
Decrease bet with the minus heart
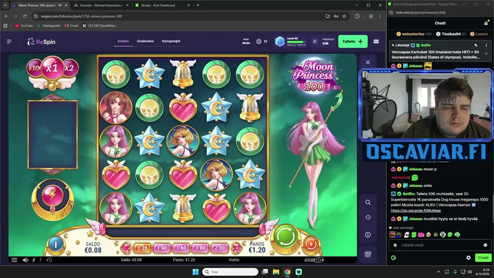click(x=126, y=248)
